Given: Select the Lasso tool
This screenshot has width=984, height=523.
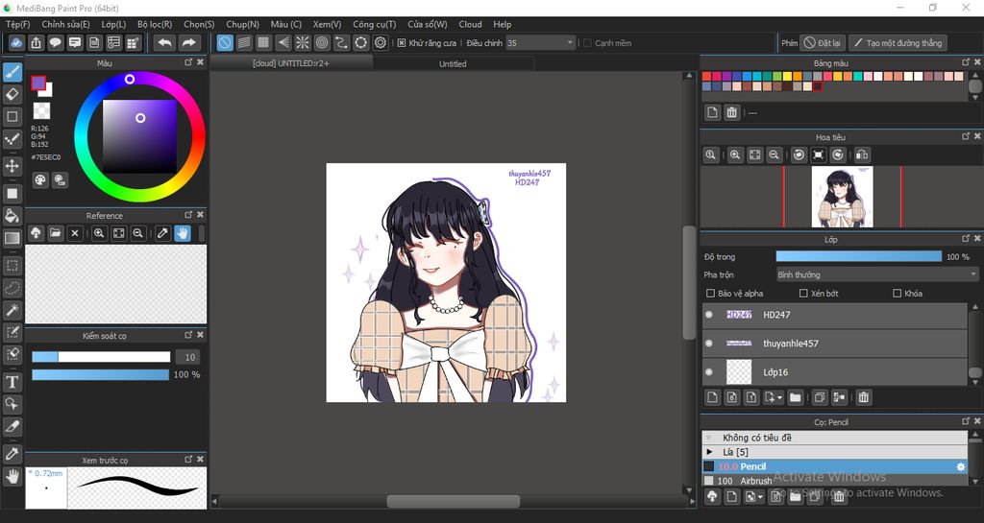Looking at the screenshot, I should pos(12,288).
